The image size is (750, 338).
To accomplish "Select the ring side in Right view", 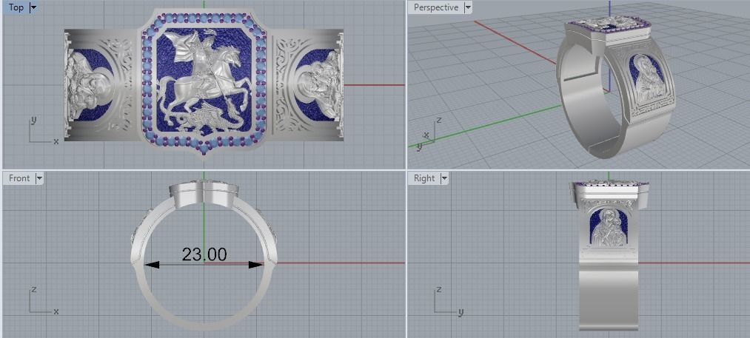I will coord(609,256).
